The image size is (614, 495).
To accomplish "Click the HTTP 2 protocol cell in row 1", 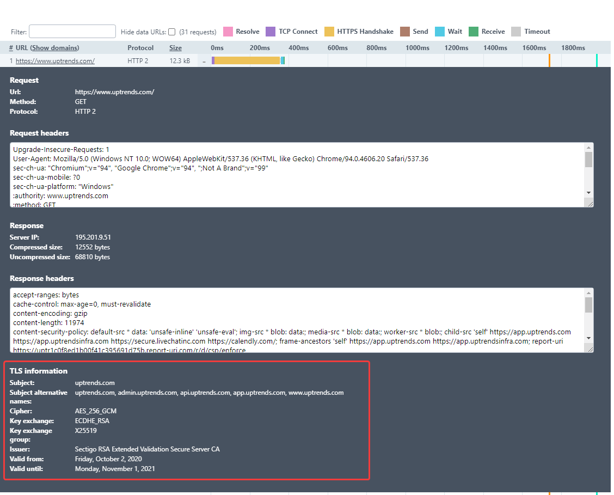I will 138,60.
